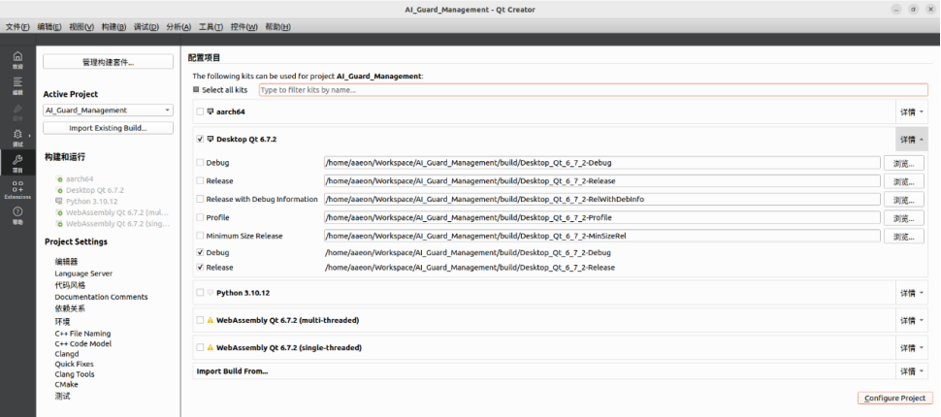Click the icon beside WebAssembly Qt 6.7.2 (mul… in sidebar

(x=59, y=212)
